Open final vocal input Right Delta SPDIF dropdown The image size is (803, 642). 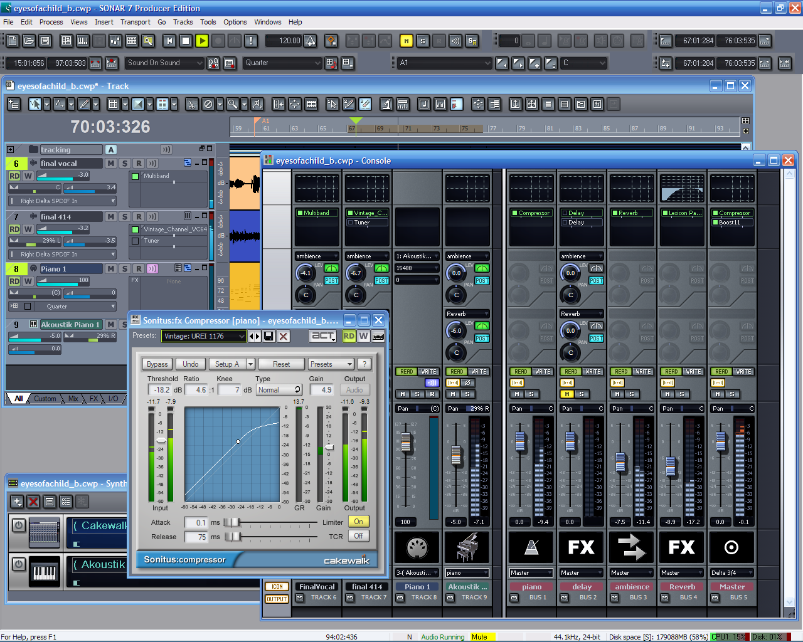click(x=62, y=201)
